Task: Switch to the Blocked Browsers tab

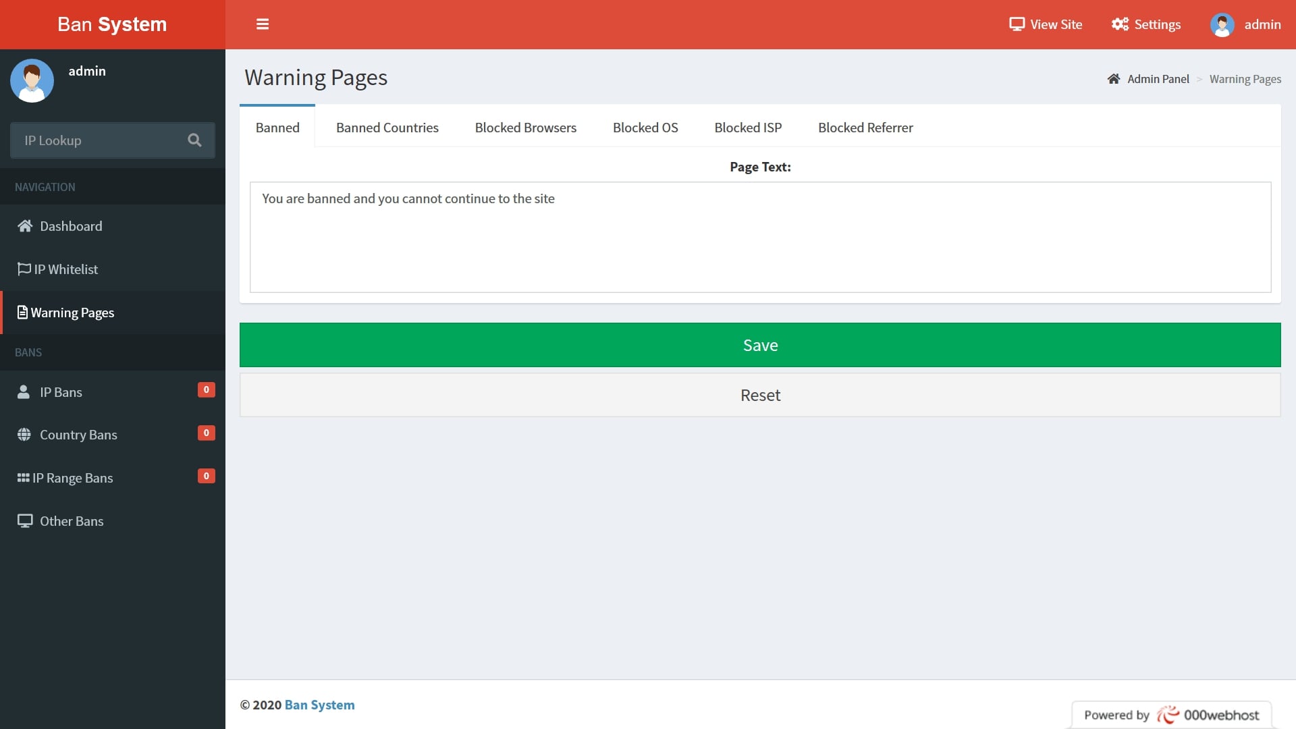Action: point(526,127)
